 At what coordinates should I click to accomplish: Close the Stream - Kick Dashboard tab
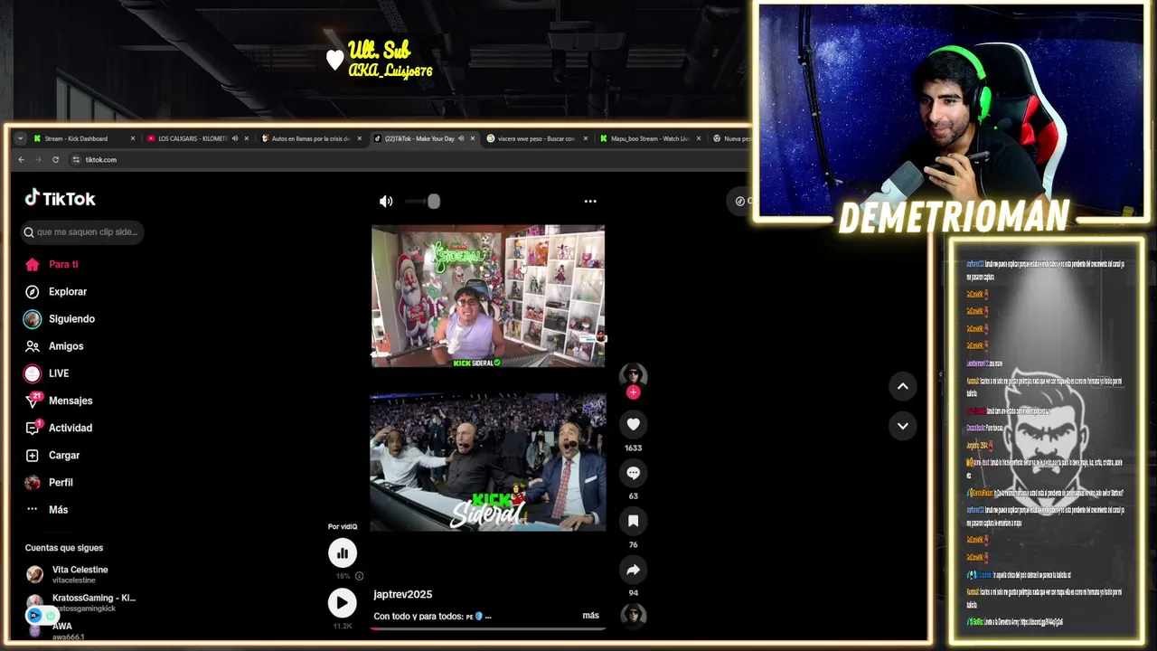point(133,138)
